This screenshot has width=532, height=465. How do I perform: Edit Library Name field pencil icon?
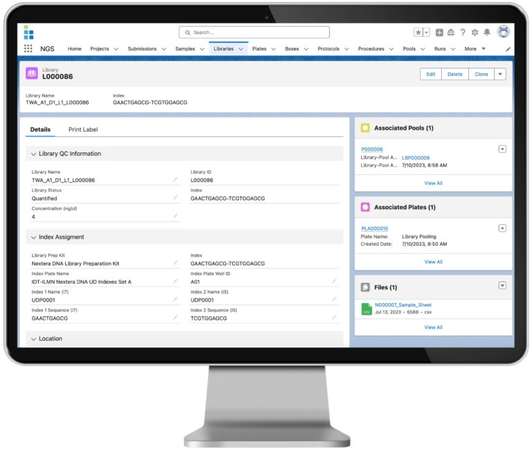click(x=175, y=179)
